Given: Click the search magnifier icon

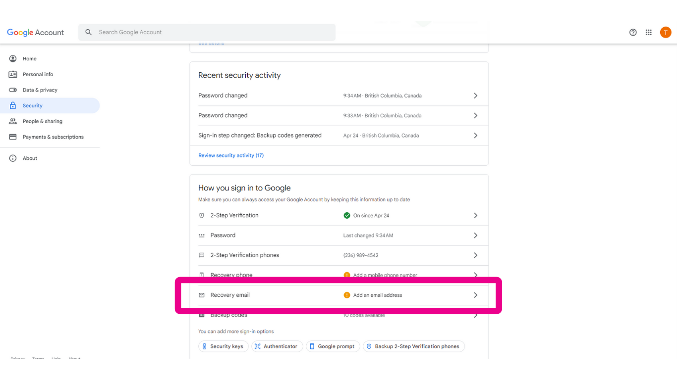Looking at the screenshot, I should [x=89, y=32].
